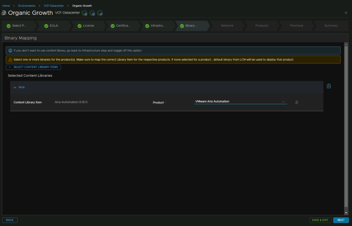Go to the EULA wizard step
The height and width of the screenshot is (226, 352).
click(54, 26)
